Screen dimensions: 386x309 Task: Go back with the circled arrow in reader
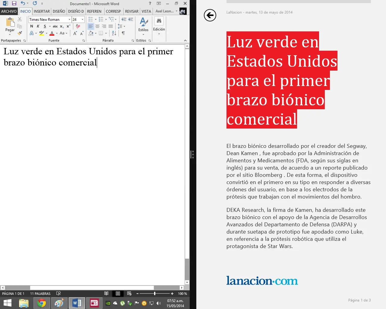click(210, 15)
